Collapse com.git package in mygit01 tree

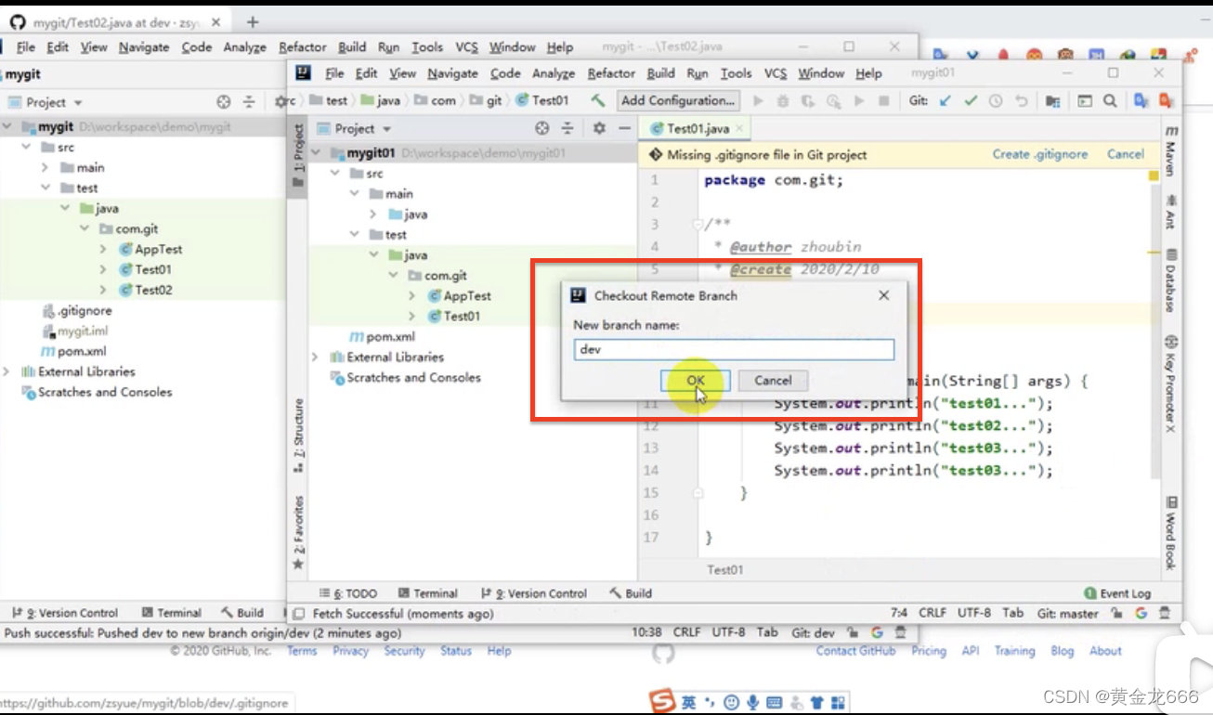tap(394, 275)
